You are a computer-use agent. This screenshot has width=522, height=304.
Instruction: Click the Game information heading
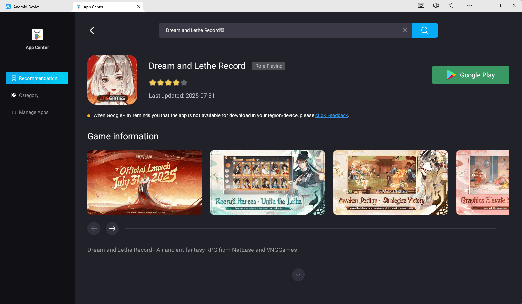[123, 136]
